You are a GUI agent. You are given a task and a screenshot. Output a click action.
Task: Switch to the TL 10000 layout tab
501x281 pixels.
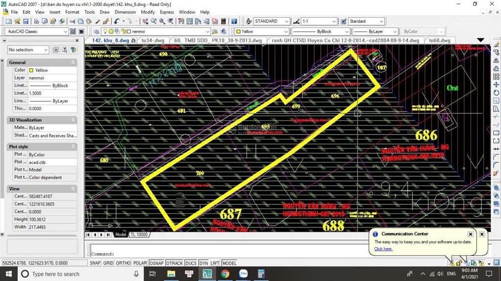tap(139, 235)
